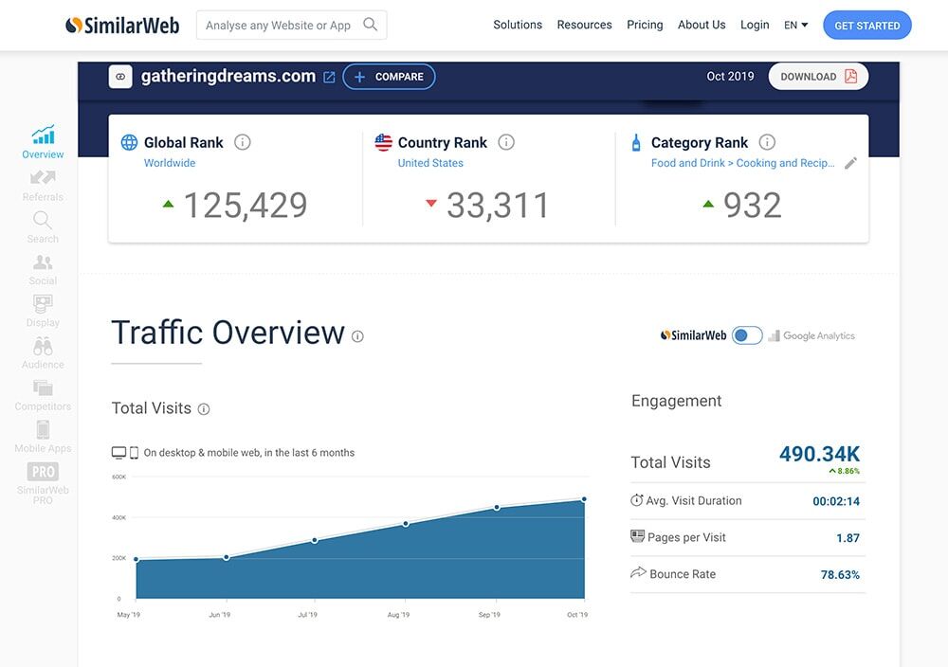Toggle SimilarWeb to Google Analytics data
948x667 pixels.
[746, 335]
